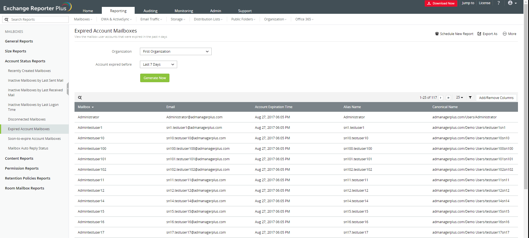Image resolution: width=529 pixels, height=238 pixels.
Task: Open Recently Created Mailboxes report
Action: 29,71
